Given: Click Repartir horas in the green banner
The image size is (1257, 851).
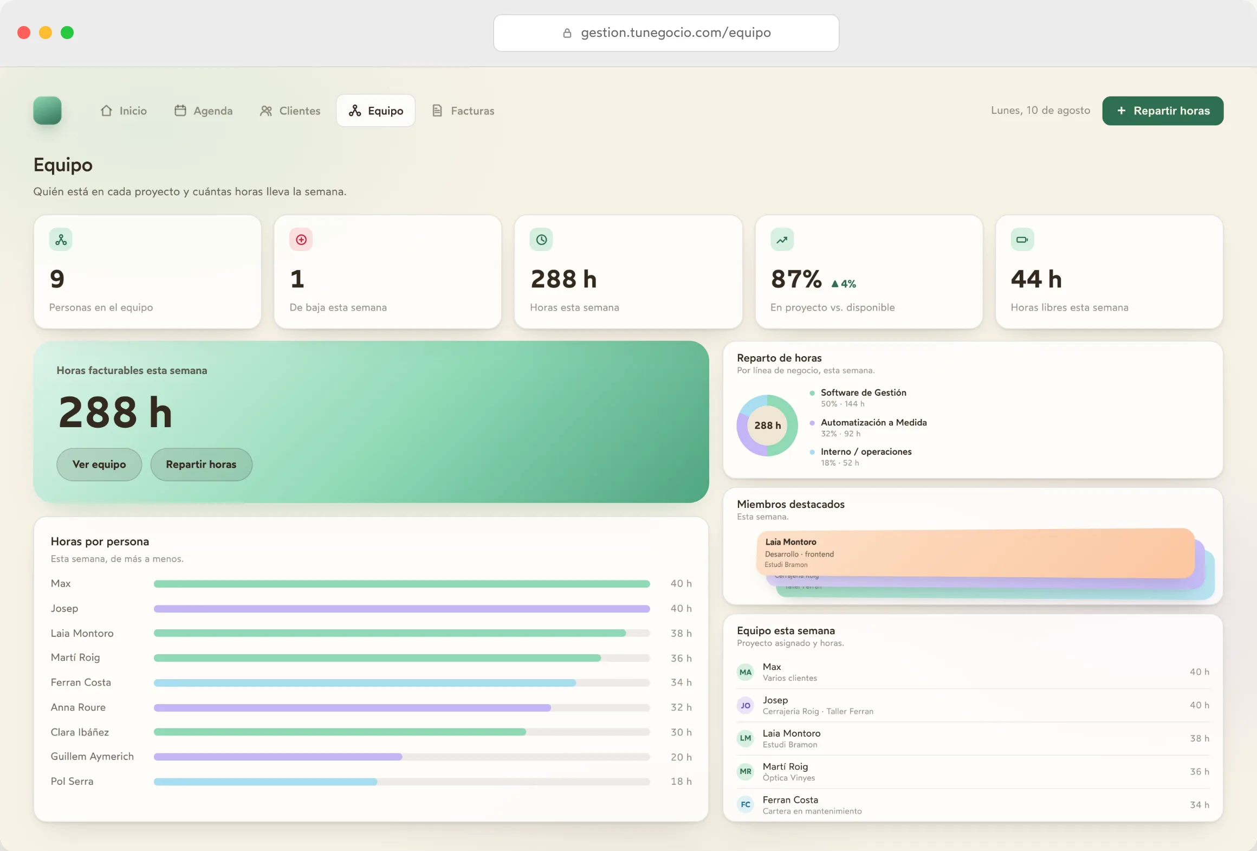Looking at the screenshot, I should tap(201, 465).
